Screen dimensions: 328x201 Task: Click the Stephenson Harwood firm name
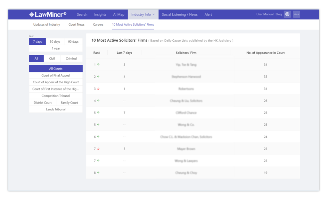pos(186,77)
